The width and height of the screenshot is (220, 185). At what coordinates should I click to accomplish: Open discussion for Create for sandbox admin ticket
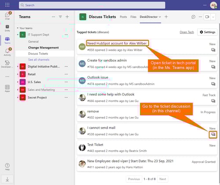coord(213,67)
